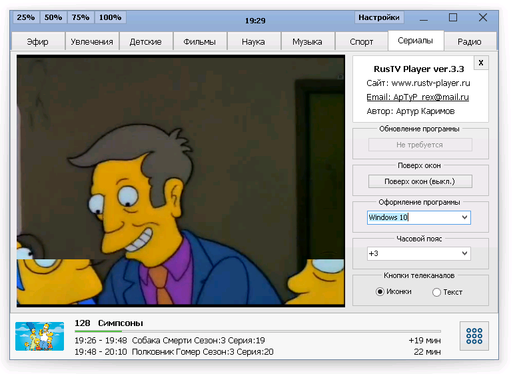Switch to the Эфир tab
The height and width of the screenshot is (374, 517).
coord(37,41)
